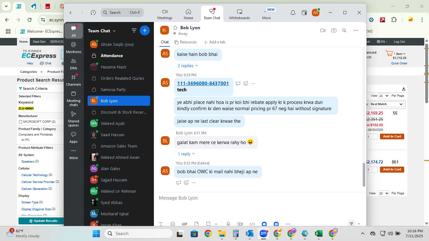Add reaction to the order number message
This screenshot has height=241, width=429.
pos(246,83)
